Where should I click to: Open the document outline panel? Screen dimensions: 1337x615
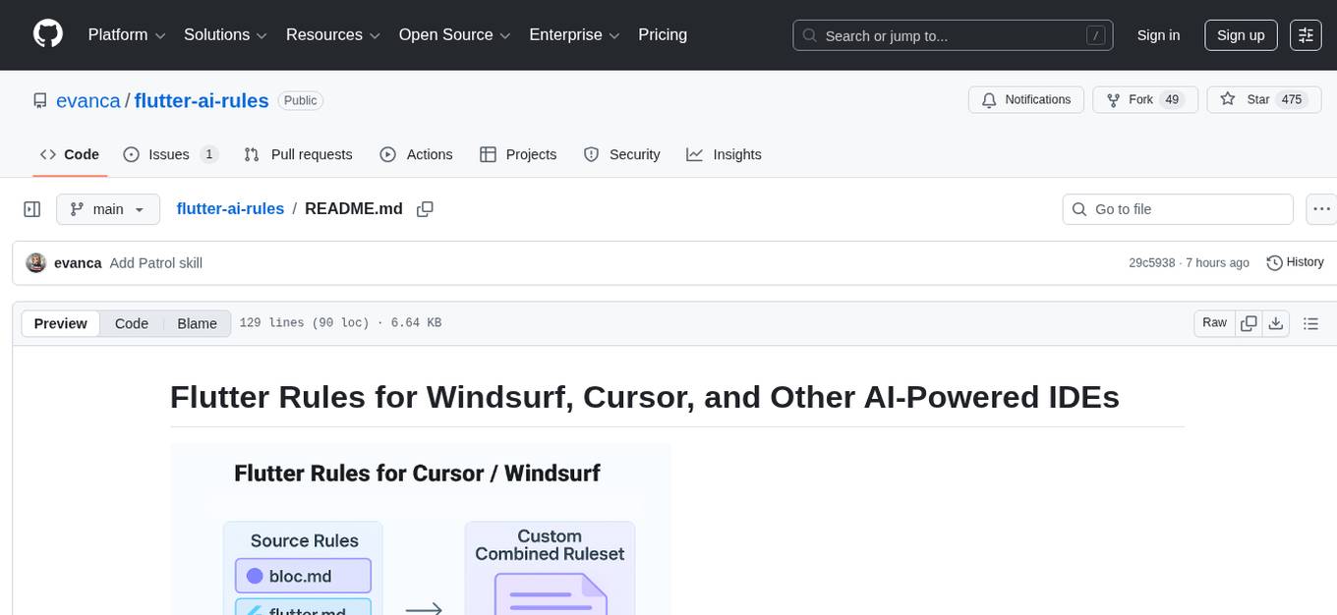(1309, 323)
